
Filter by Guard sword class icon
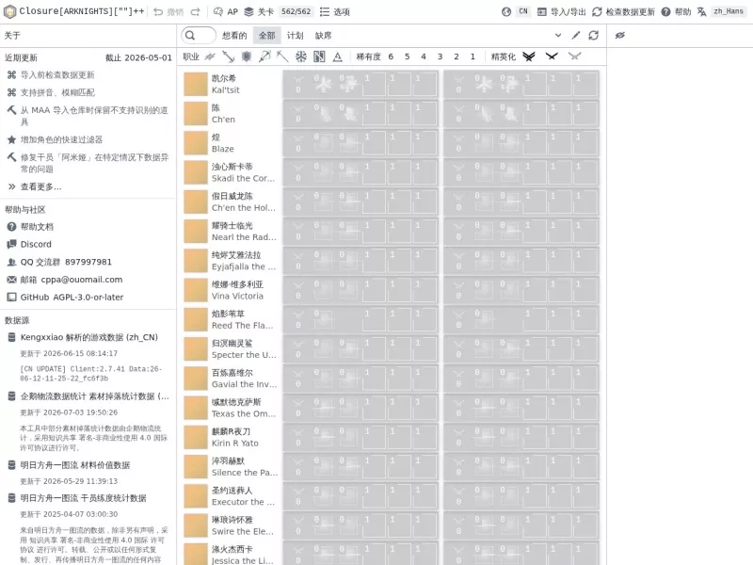tap(228, 56)
